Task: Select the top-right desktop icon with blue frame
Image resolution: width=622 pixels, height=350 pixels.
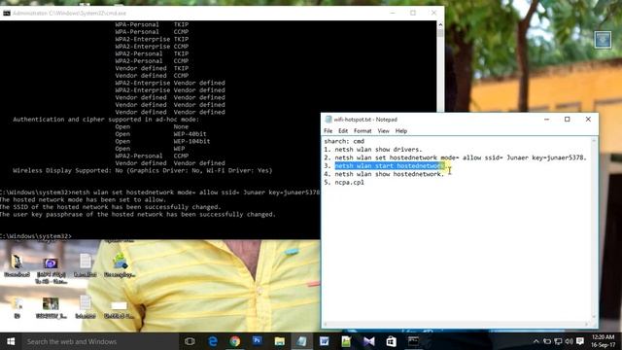Action: point(603,40)
